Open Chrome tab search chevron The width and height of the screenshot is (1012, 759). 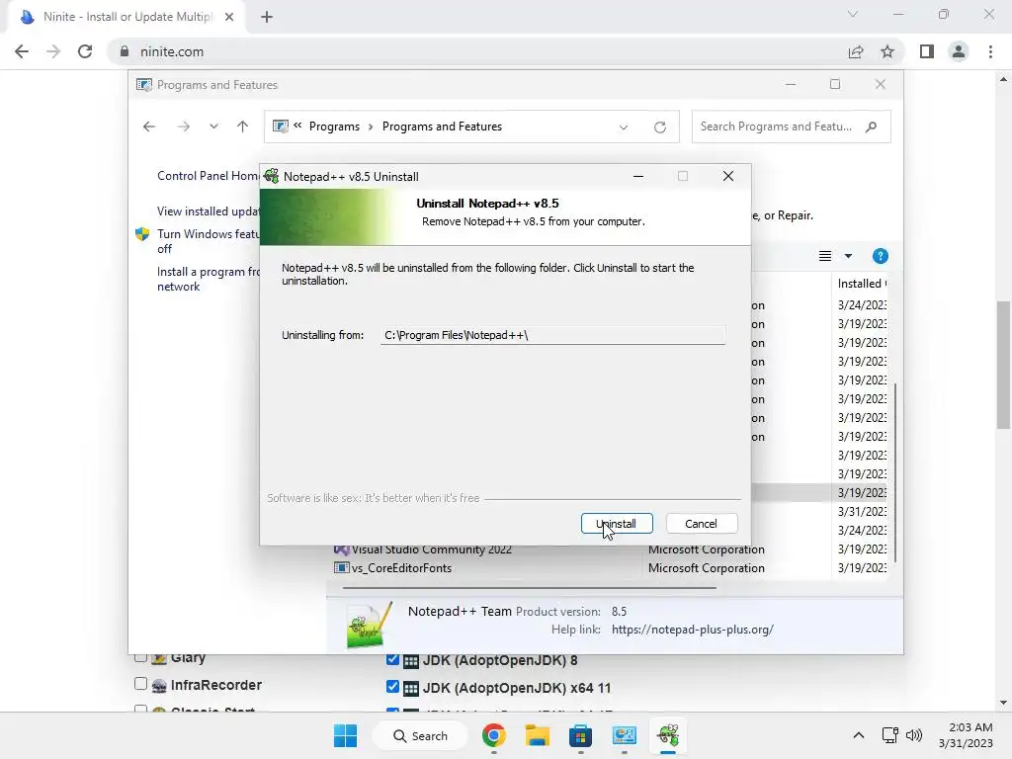tap(853, 14)
